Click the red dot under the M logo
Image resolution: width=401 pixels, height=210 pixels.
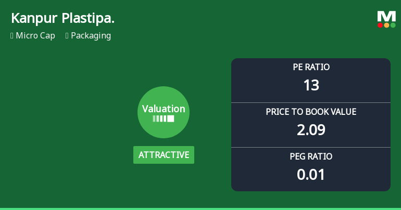380,25
